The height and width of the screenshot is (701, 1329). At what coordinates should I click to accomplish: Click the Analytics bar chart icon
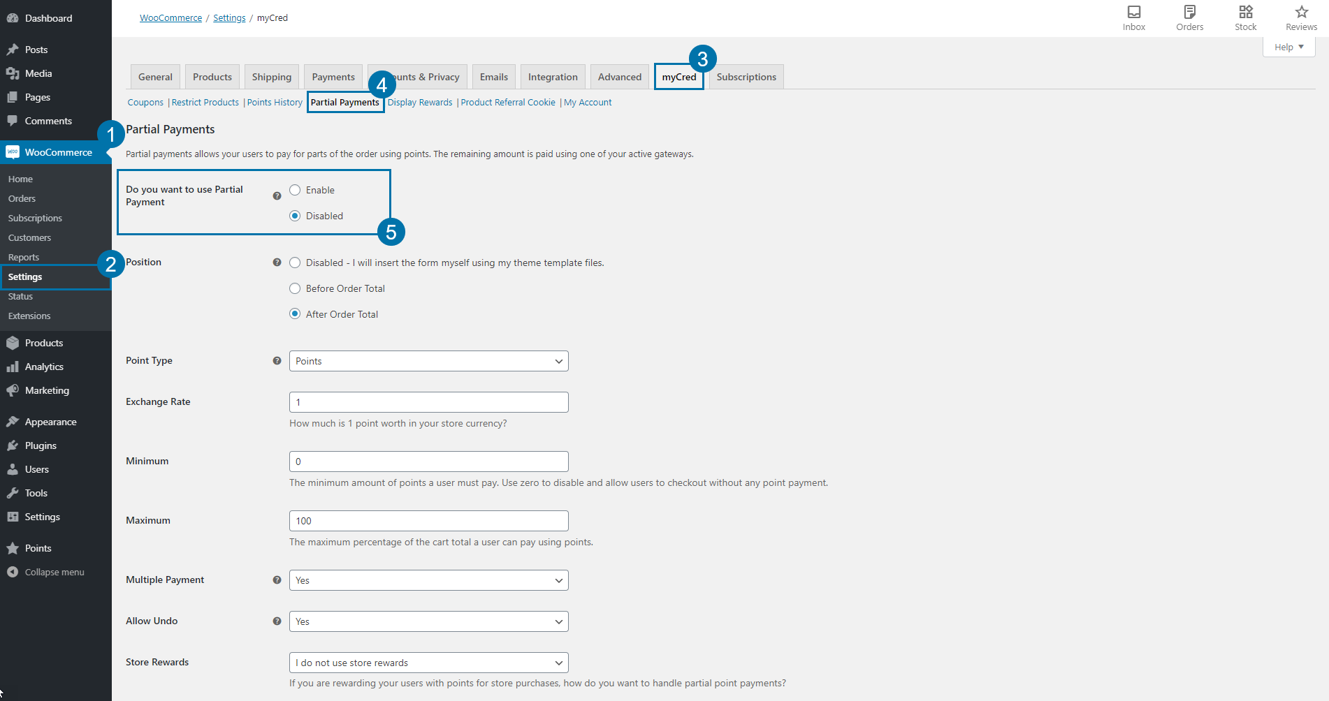(13, 367)
